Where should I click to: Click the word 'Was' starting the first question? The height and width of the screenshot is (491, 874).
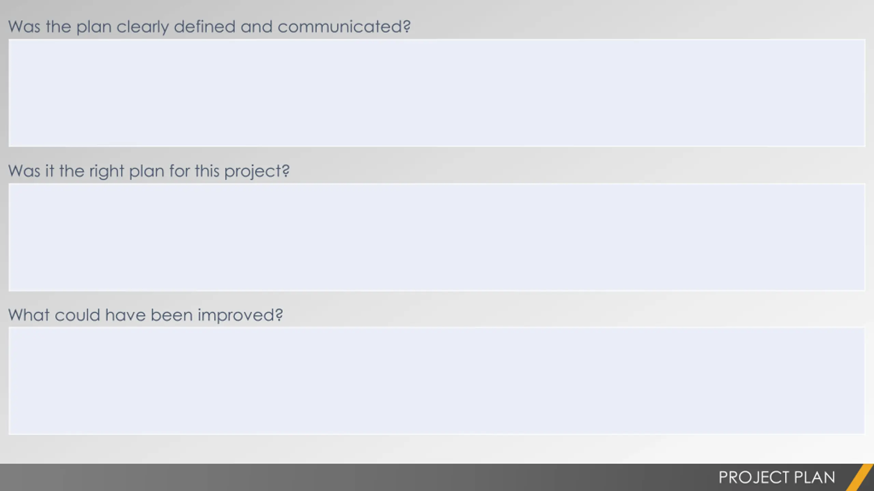[24, 27]
